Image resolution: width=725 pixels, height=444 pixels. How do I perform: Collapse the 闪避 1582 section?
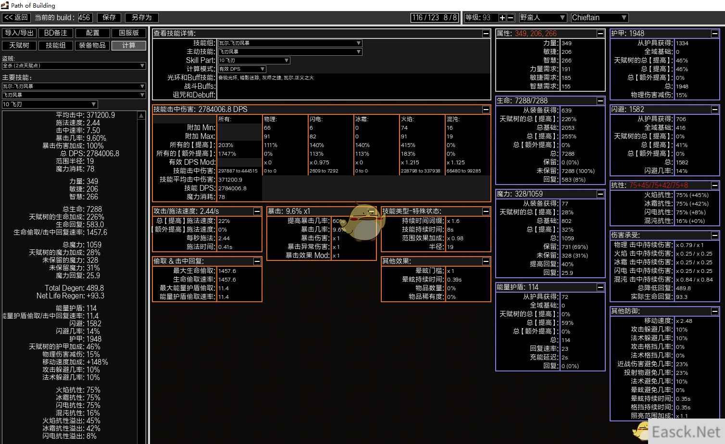715,110
